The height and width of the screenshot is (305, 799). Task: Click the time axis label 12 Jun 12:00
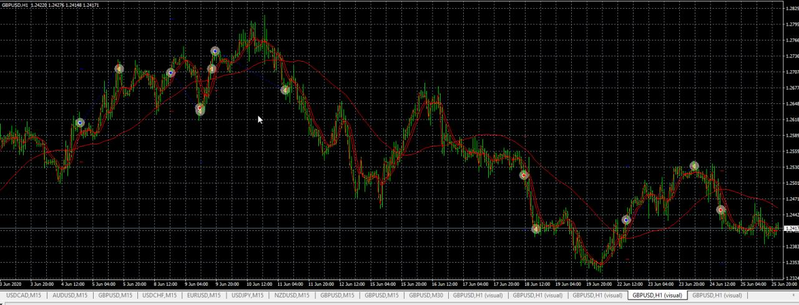pos(353,284)
